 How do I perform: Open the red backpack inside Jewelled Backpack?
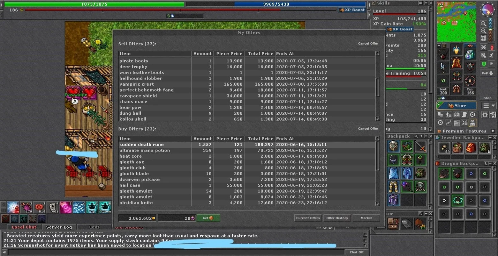tap(471, 148)
